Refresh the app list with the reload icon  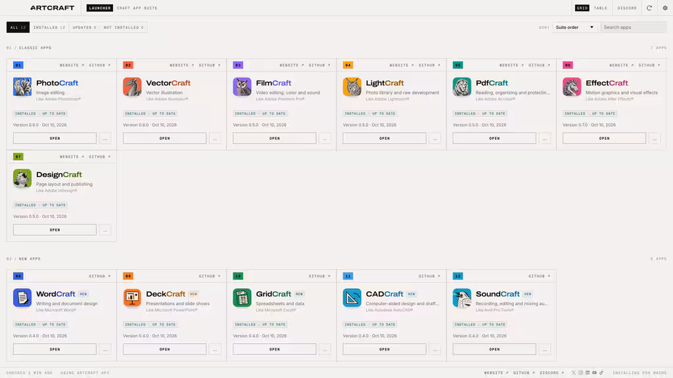tap(649, 8)
